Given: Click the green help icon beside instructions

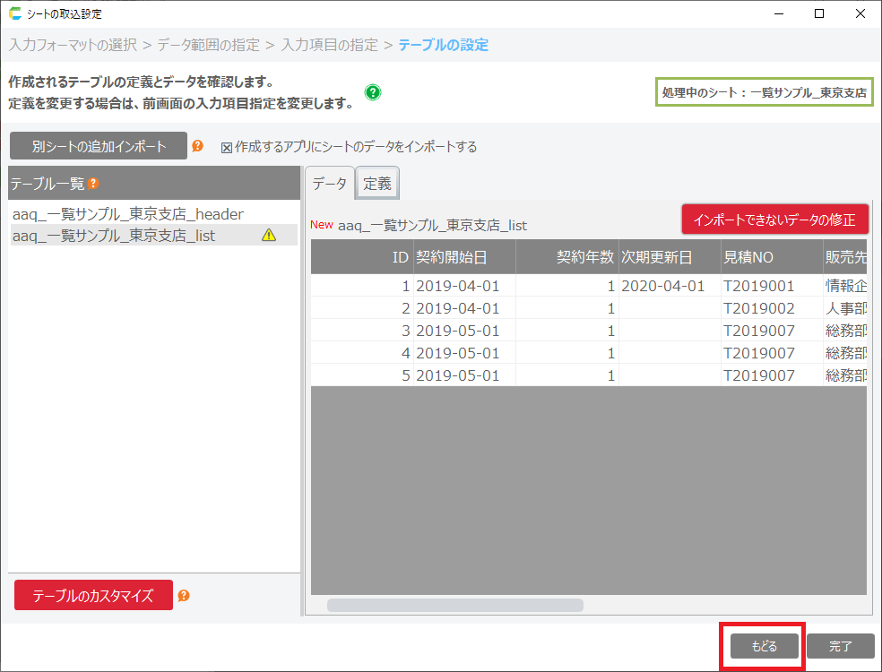Looking at the screenshot, I should (373, 92).
